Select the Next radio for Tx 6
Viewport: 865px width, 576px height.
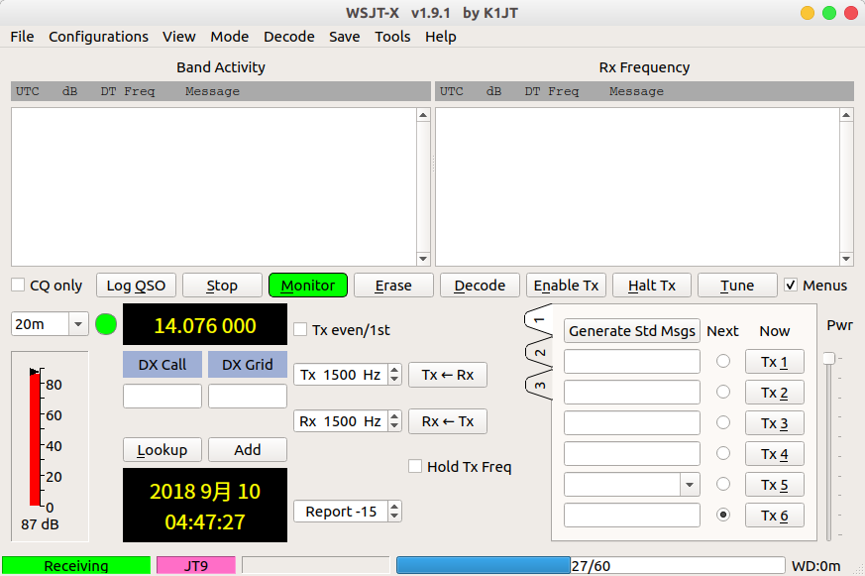click(x=722, y=515)
